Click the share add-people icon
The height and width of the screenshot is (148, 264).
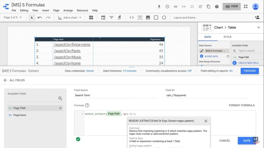(x=257, y=17)
